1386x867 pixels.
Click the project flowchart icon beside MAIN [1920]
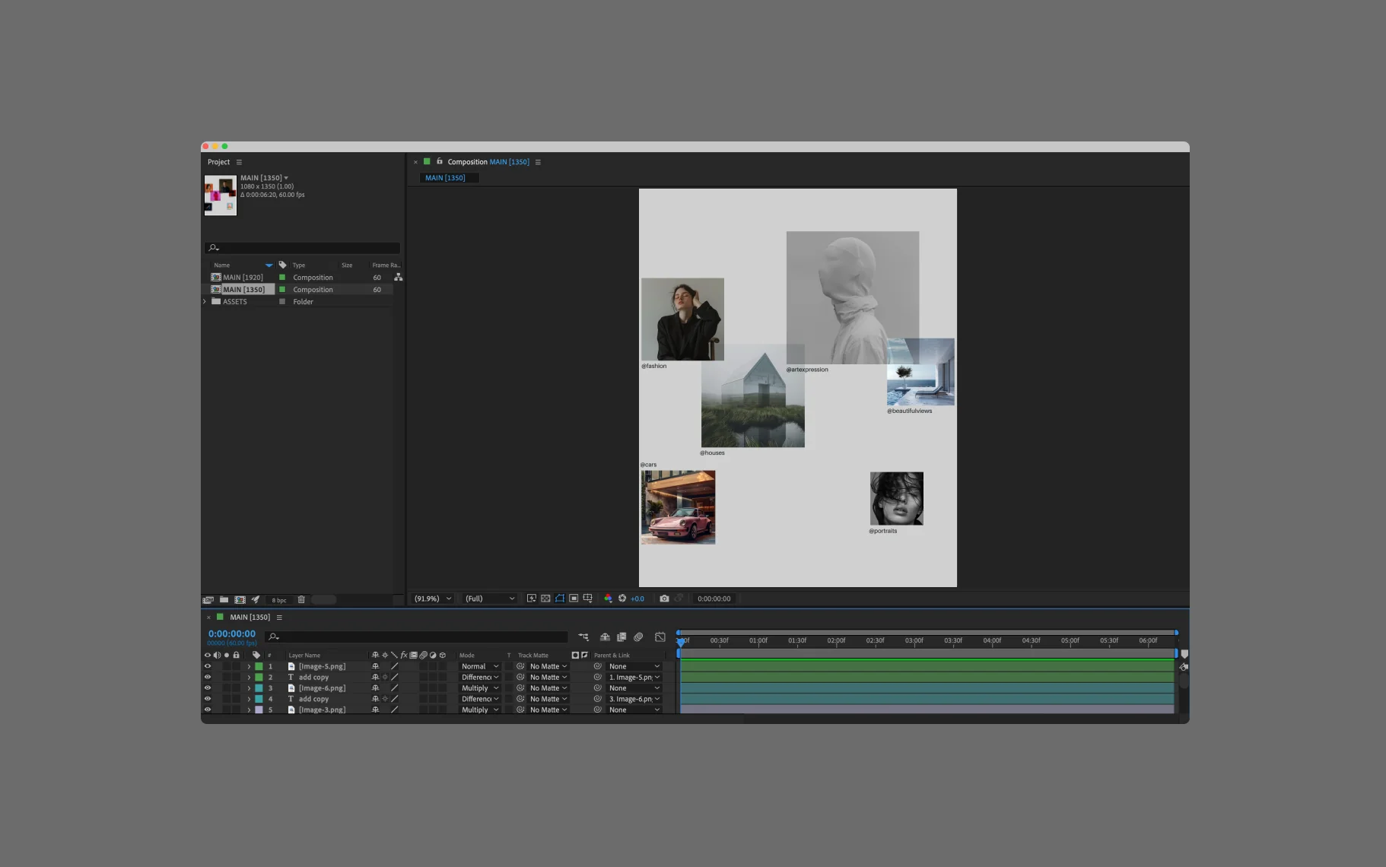(398, 278)
